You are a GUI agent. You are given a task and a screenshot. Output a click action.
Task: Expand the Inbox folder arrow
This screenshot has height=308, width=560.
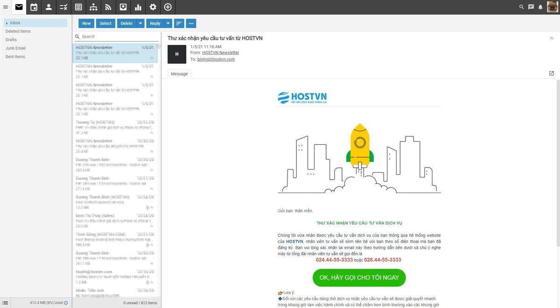click(x=7, y=23)
